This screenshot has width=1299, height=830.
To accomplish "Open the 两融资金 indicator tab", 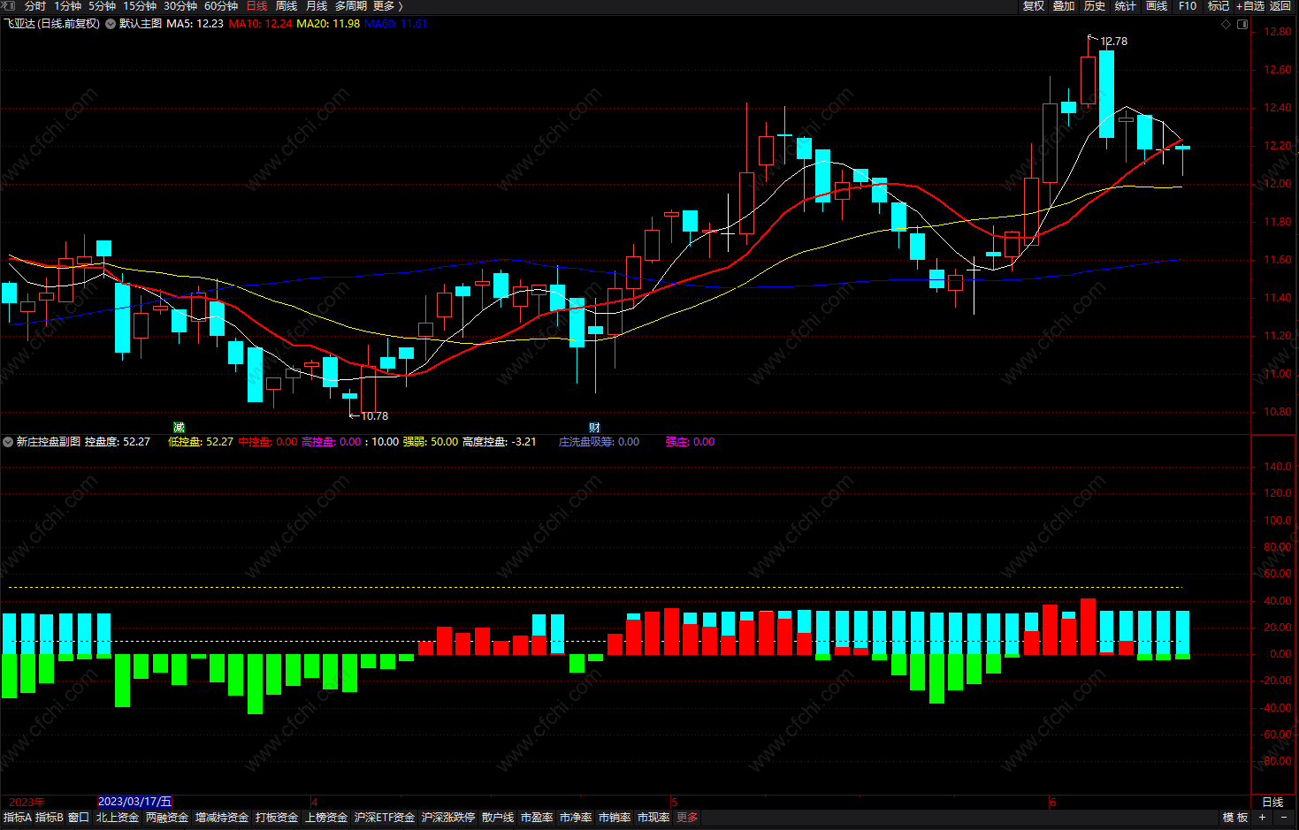I will pyautogui.click(x=167, y=818).
